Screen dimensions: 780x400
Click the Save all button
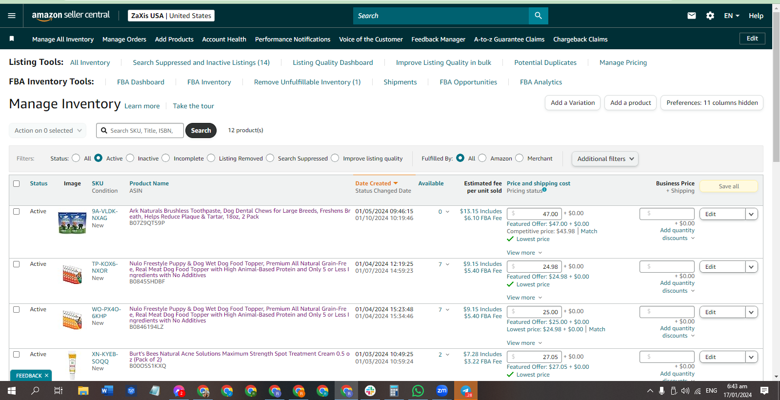[729, 186]
